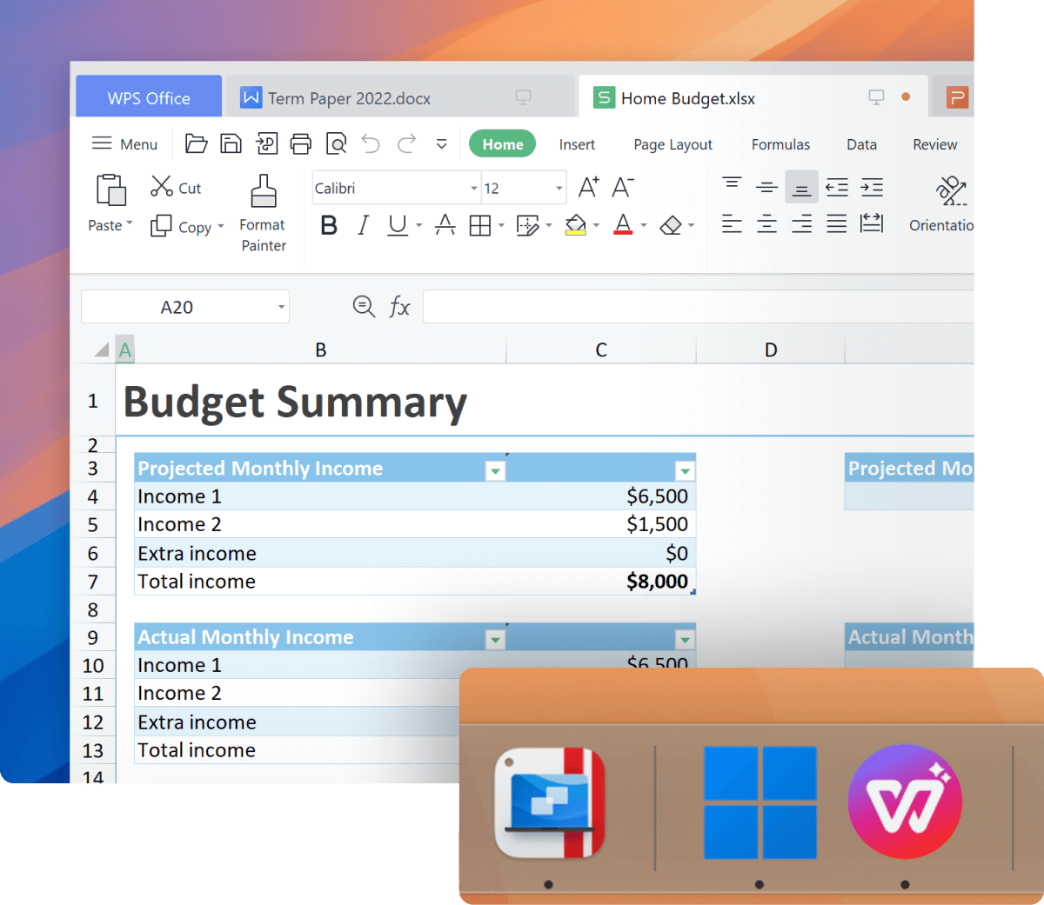The width and height of the screenshot is (1044, 905).
Task: Decrease cell indent
Action: 837,187
